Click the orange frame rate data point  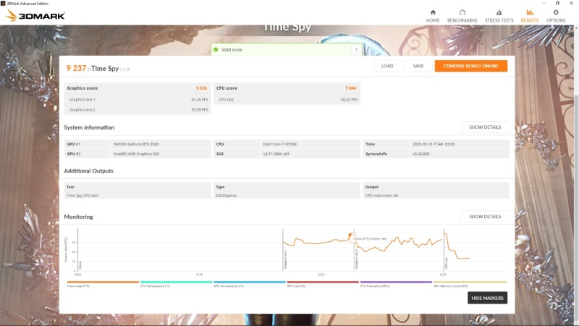point(350,235)
